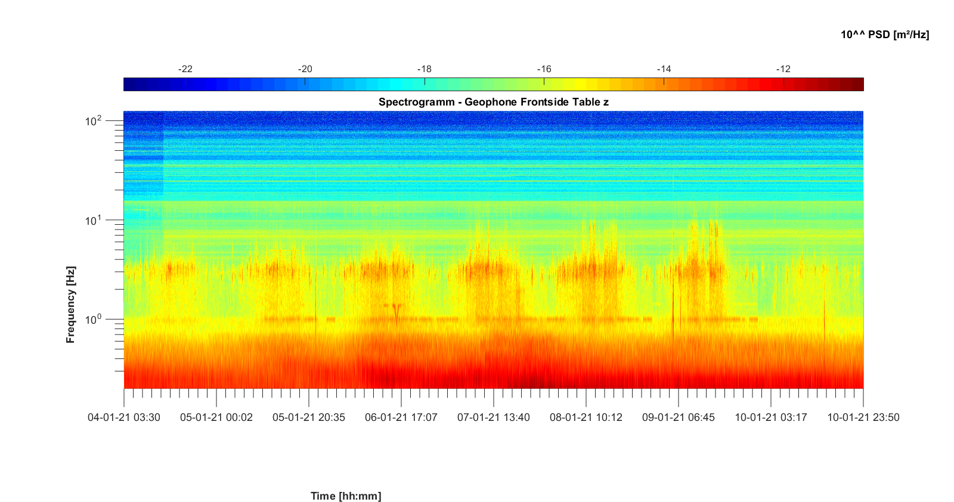Viewport: 954px width, 502px height.
Task: Click the time label '05-01-21 20:35'
Action: (x=309, y=417)
